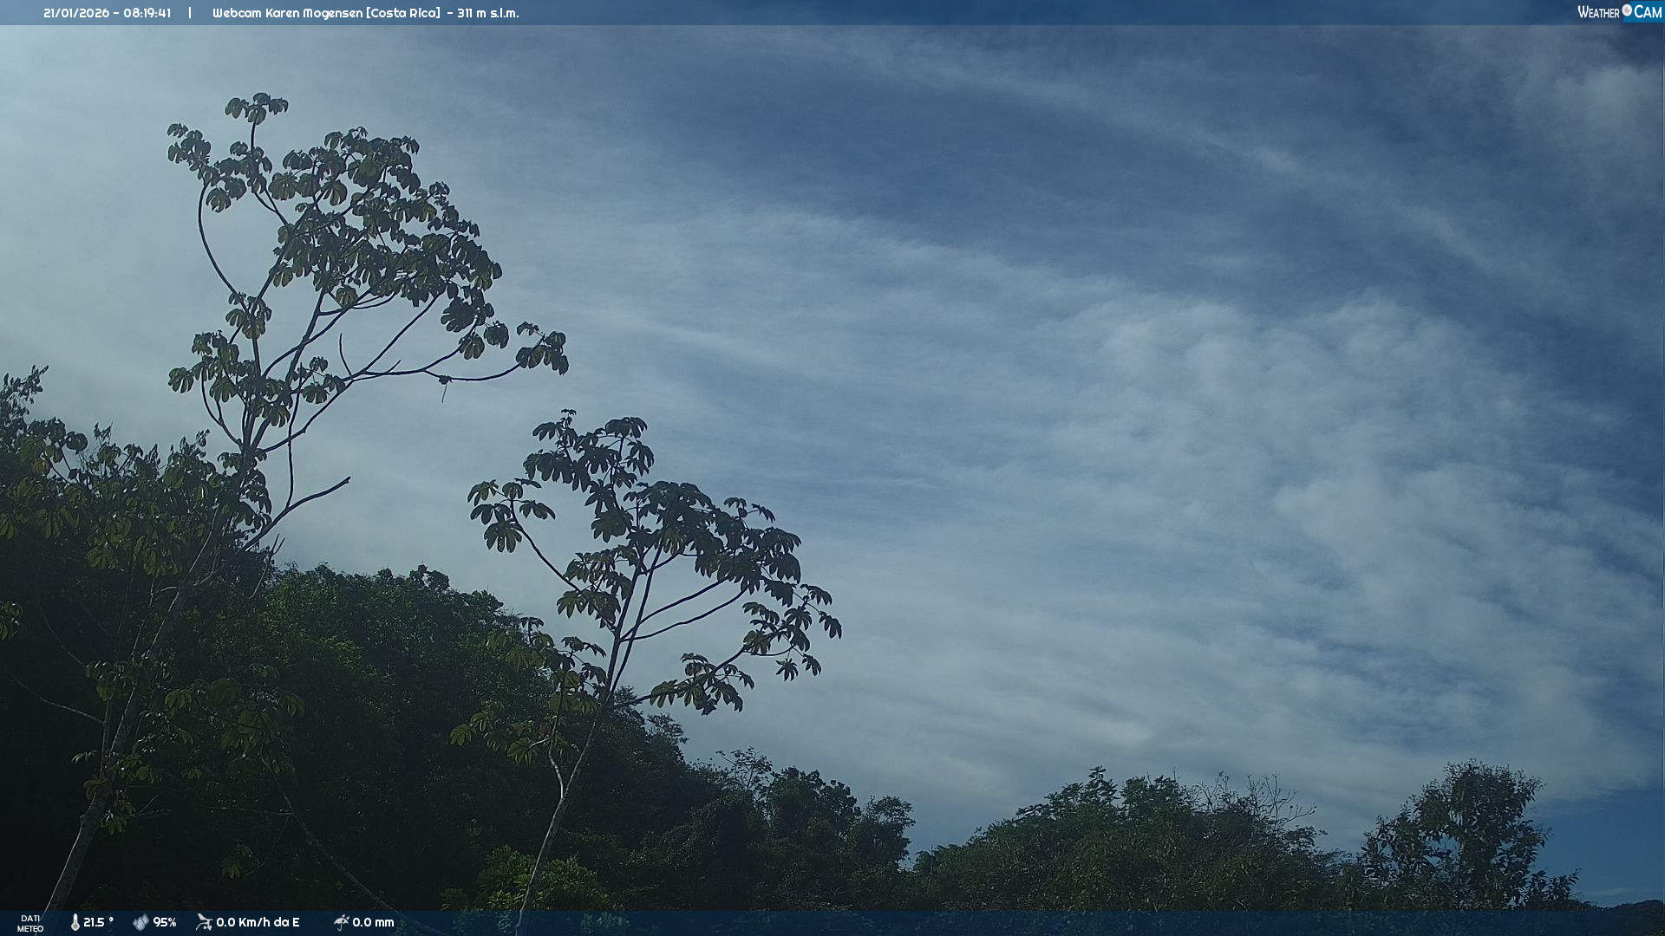The height and width of the screenshot is (936, 1665).
Task: Open the DATI METEO label
Action: (x=30, y=923)
